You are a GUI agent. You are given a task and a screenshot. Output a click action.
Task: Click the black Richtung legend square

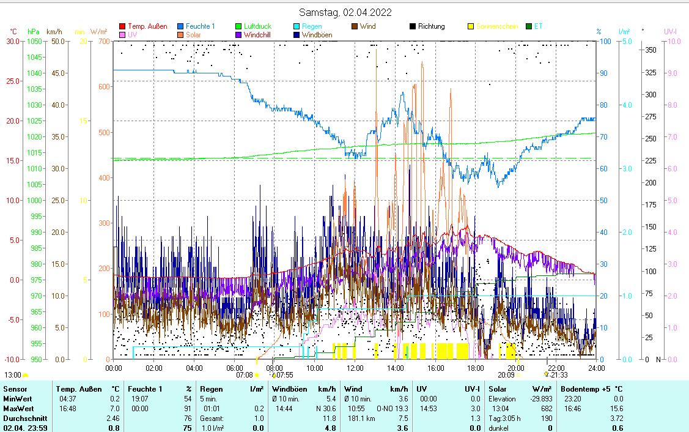click(413, 26)
